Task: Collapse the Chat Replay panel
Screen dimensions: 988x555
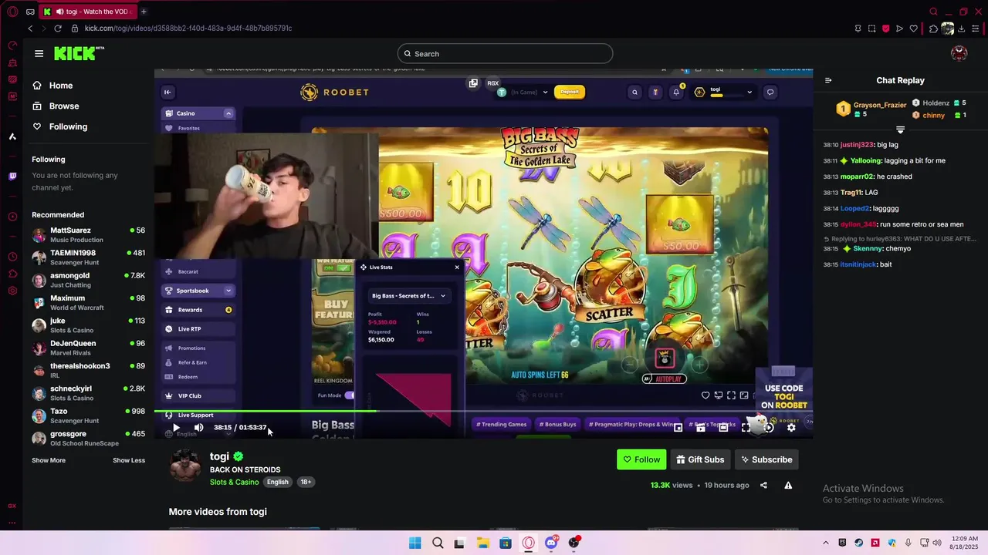Action: 828,80
